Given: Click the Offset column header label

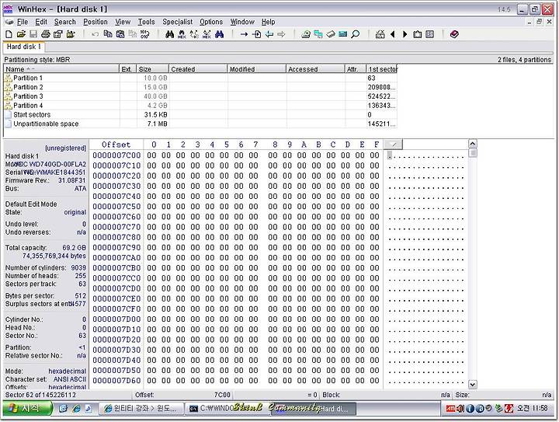Looking at the screenshot, I should click(116, 145).
